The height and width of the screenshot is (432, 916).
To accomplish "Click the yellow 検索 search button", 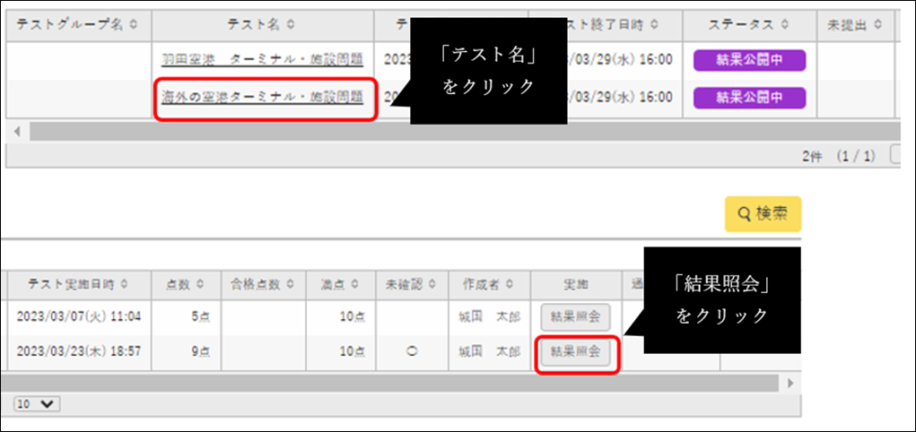I will (x=763, y=214).
